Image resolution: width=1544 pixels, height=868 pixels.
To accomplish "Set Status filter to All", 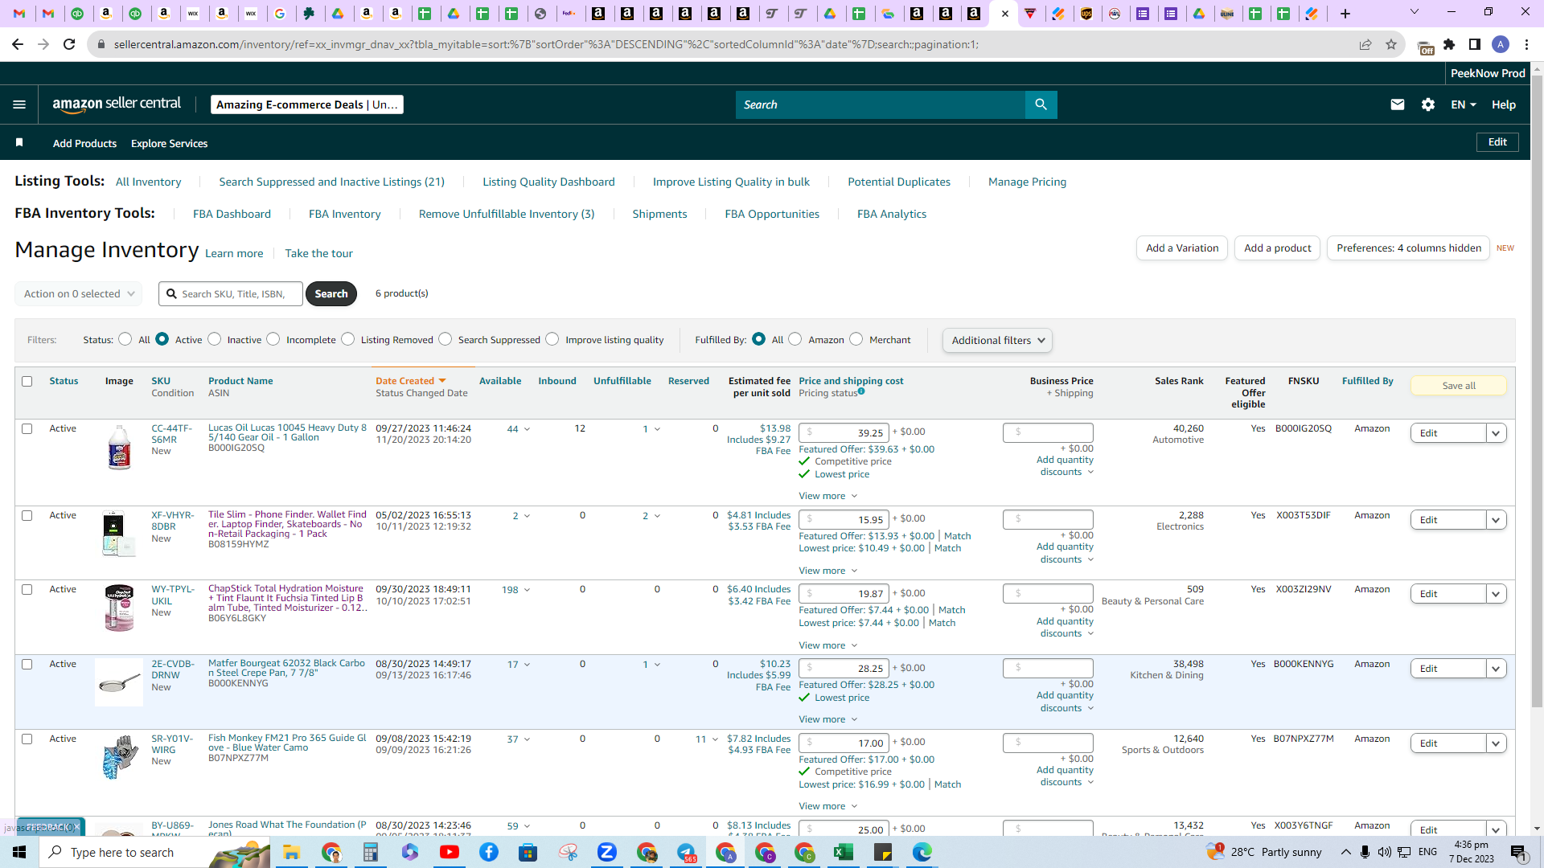I will pos(125,339).
